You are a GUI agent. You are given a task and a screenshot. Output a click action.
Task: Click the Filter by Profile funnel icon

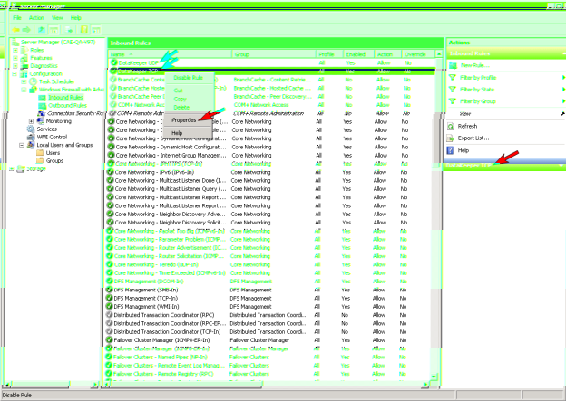[x=454, y=79]
